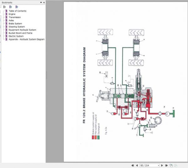Expand Bookmarks panel using double-arrow button
The image size is (188, 168).
coord(41,2)
